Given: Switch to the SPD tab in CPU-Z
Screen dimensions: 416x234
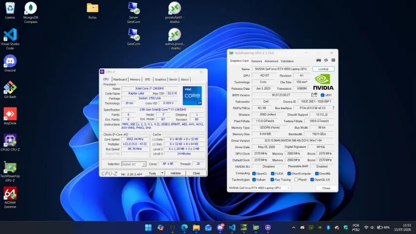Looking at the screenshot, I should pos(147,79).
